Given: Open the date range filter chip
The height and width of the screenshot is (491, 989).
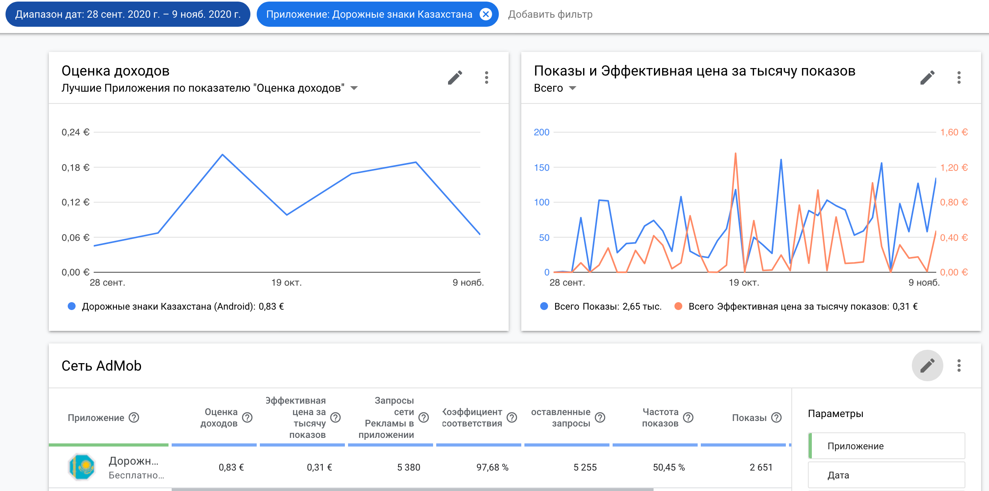Looking at the screenshot, I should point(128,15).
